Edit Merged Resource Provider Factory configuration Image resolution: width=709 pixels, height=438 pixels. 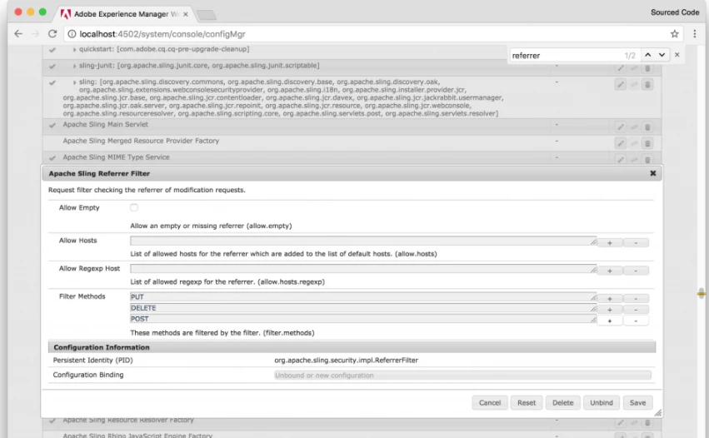621,143
